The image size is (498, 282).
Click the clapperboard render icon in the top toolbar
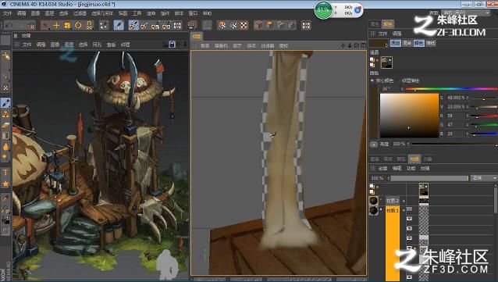(x=191, y=26)
